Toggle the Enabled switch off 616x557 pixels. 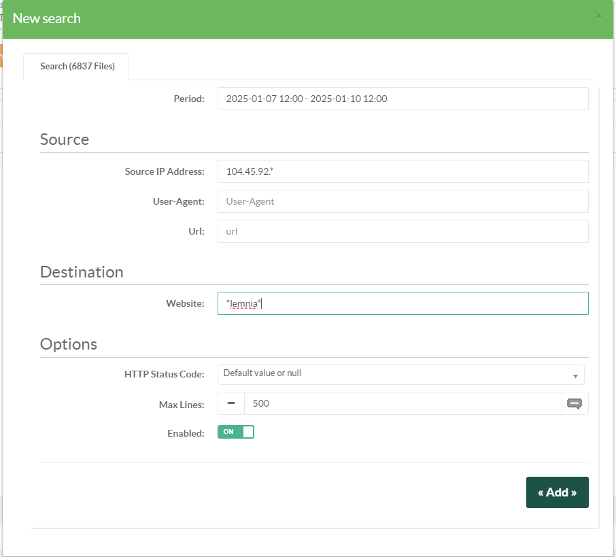(x=235, y=432)
